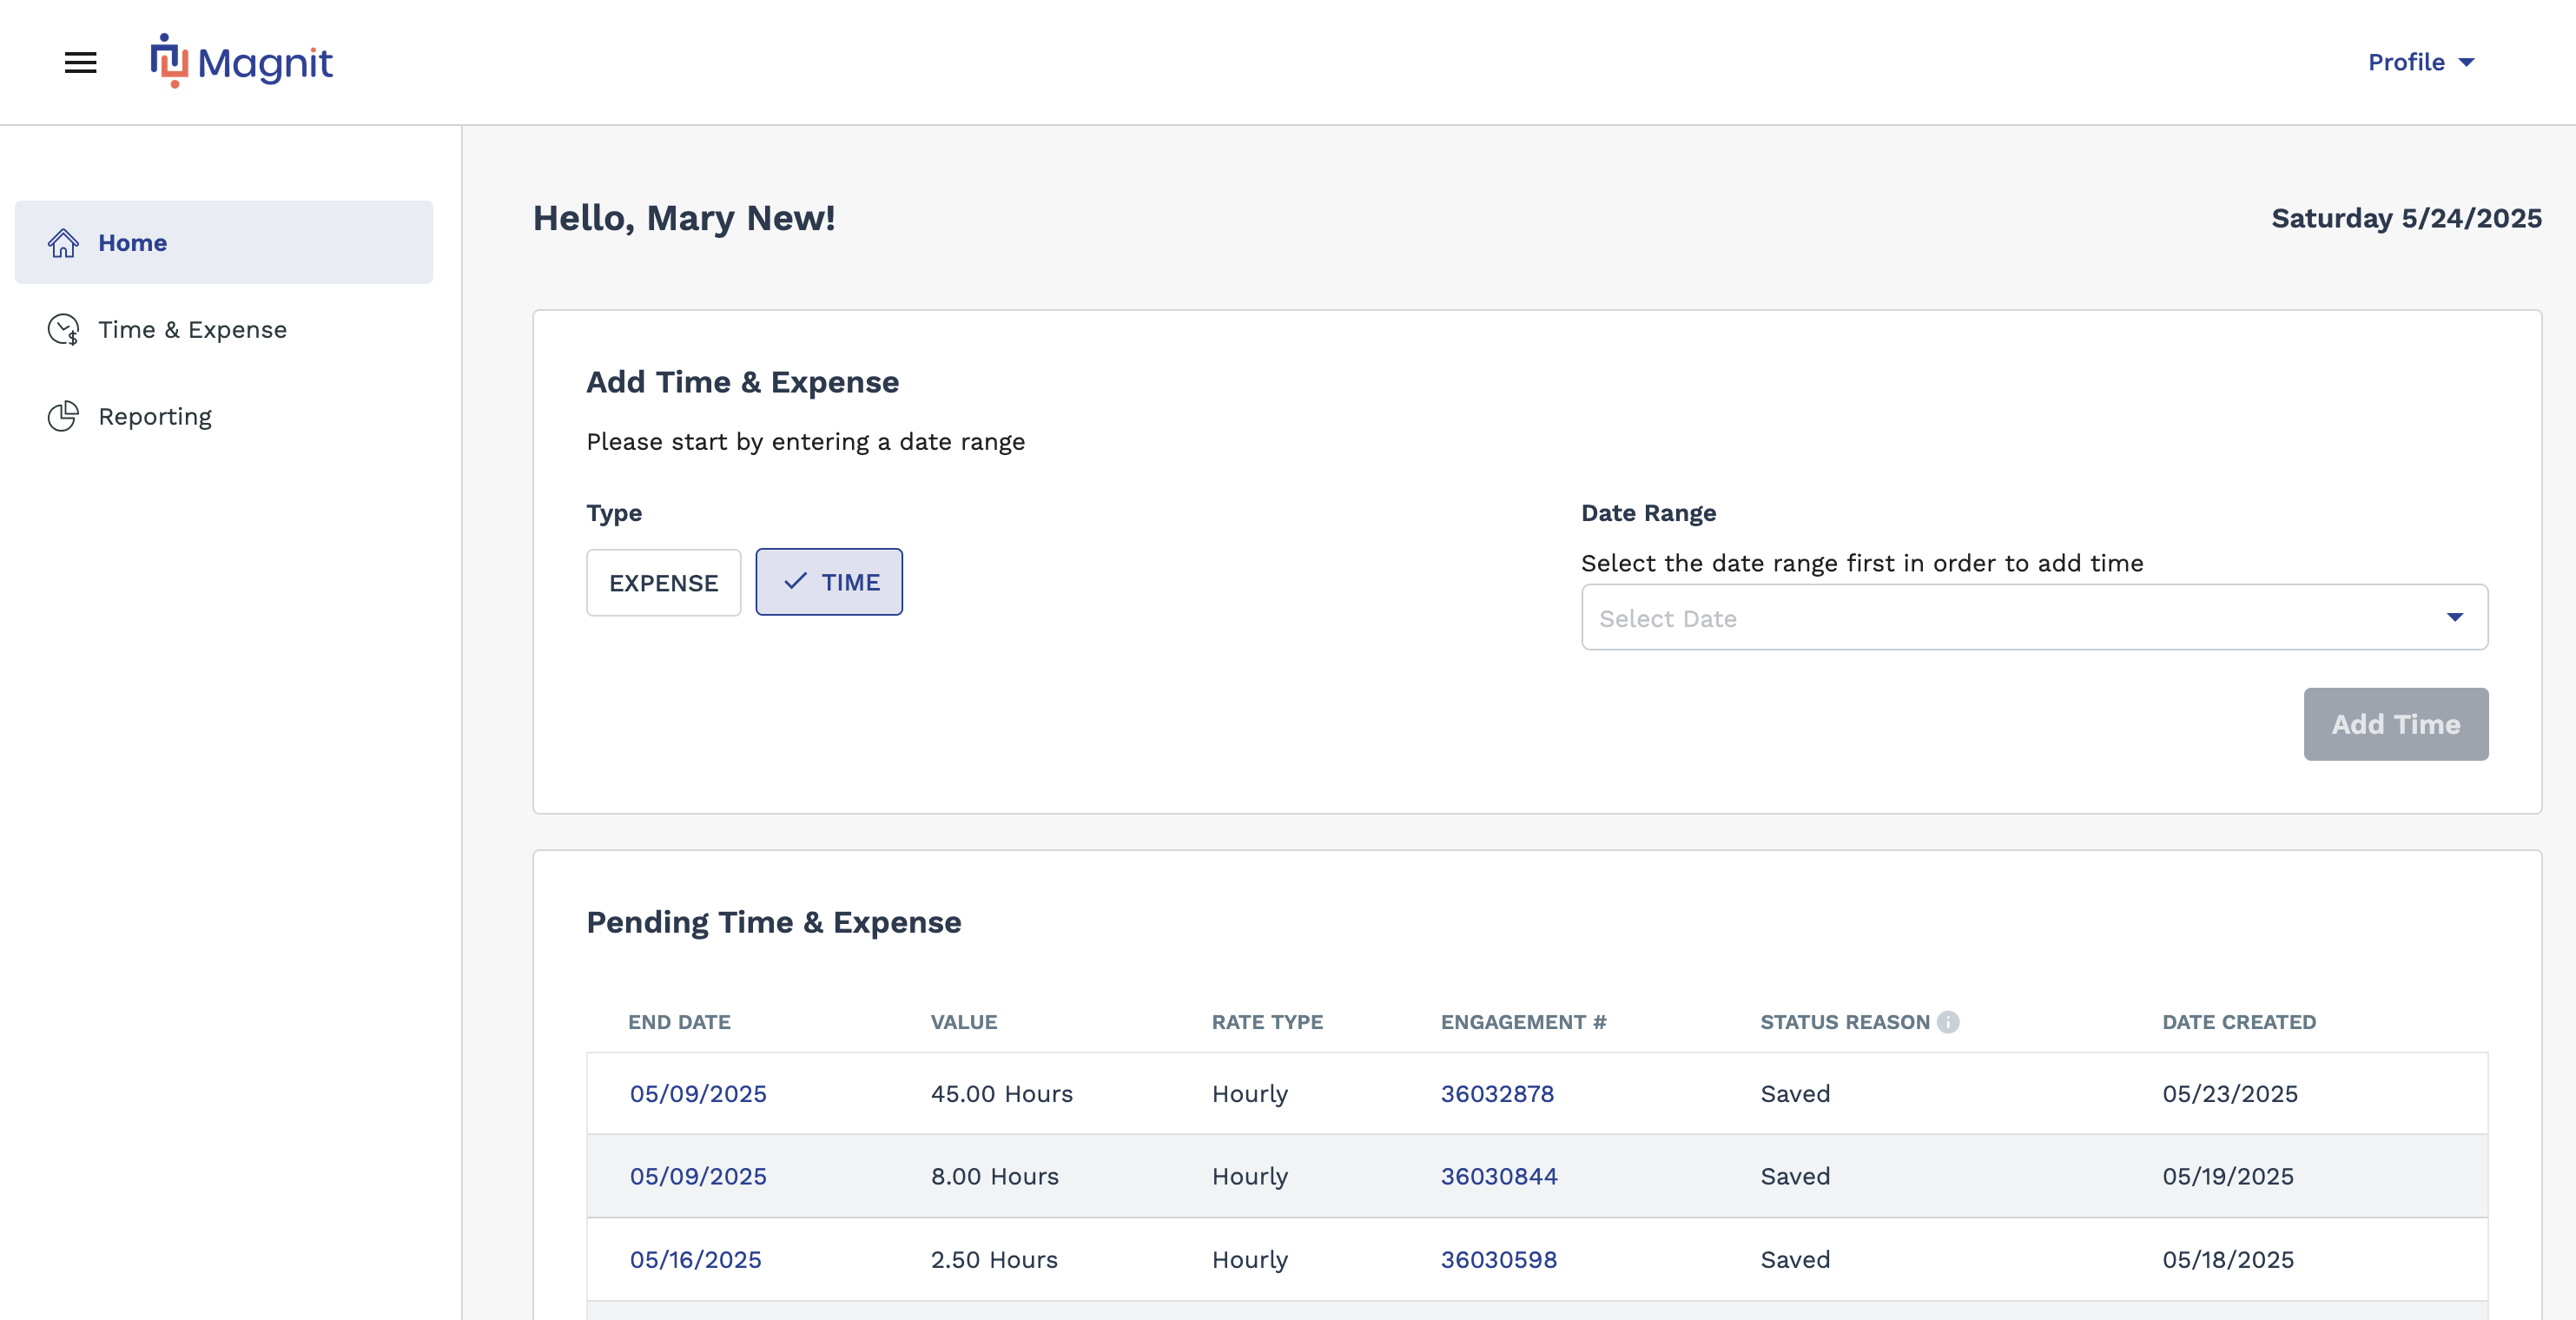The width and height of the screenshot is (2576, 1320).
Task: Click the Time & Expense clock icon
Action: point(63,330)
